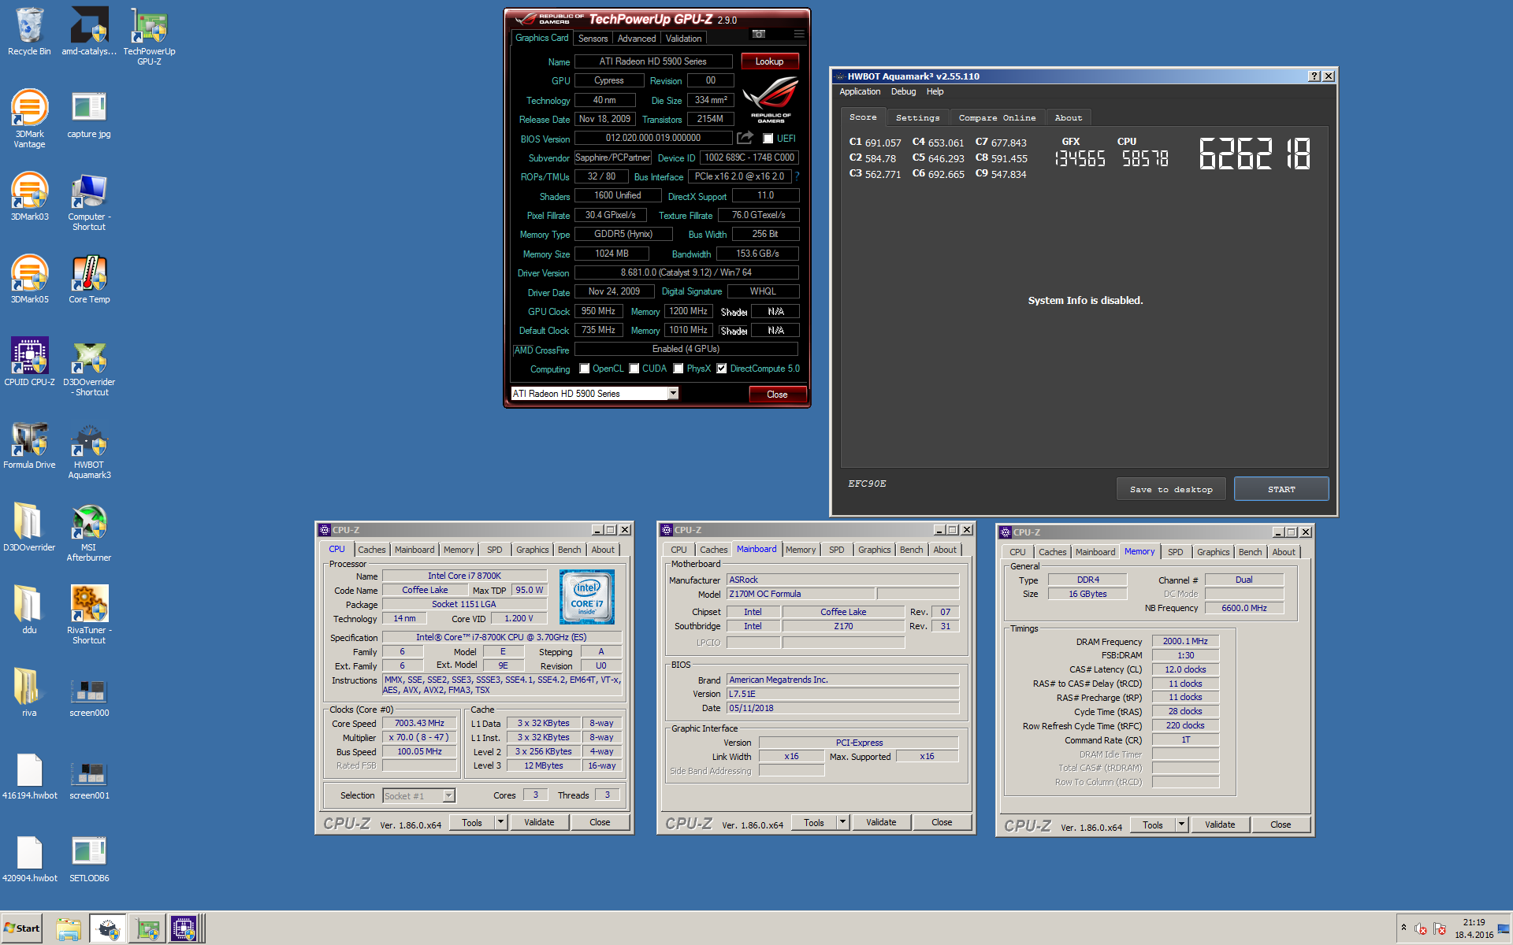Toggle the CUDA checkbox in GPU-Z

pyautogui.click(x=634, y=369)
